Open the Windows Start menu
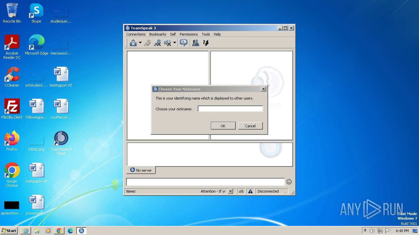Screen dimensions: 419x235 tap(9, 230)
